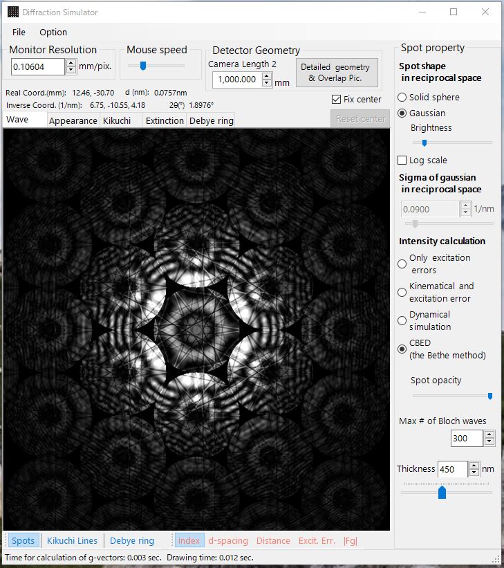Switch to the Wave tab

(x=25, y=119)
